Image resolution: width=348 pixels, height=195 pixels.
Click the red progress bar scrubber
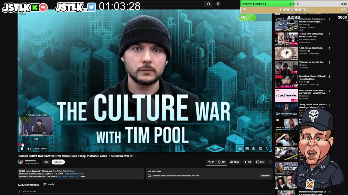[20, 145]
